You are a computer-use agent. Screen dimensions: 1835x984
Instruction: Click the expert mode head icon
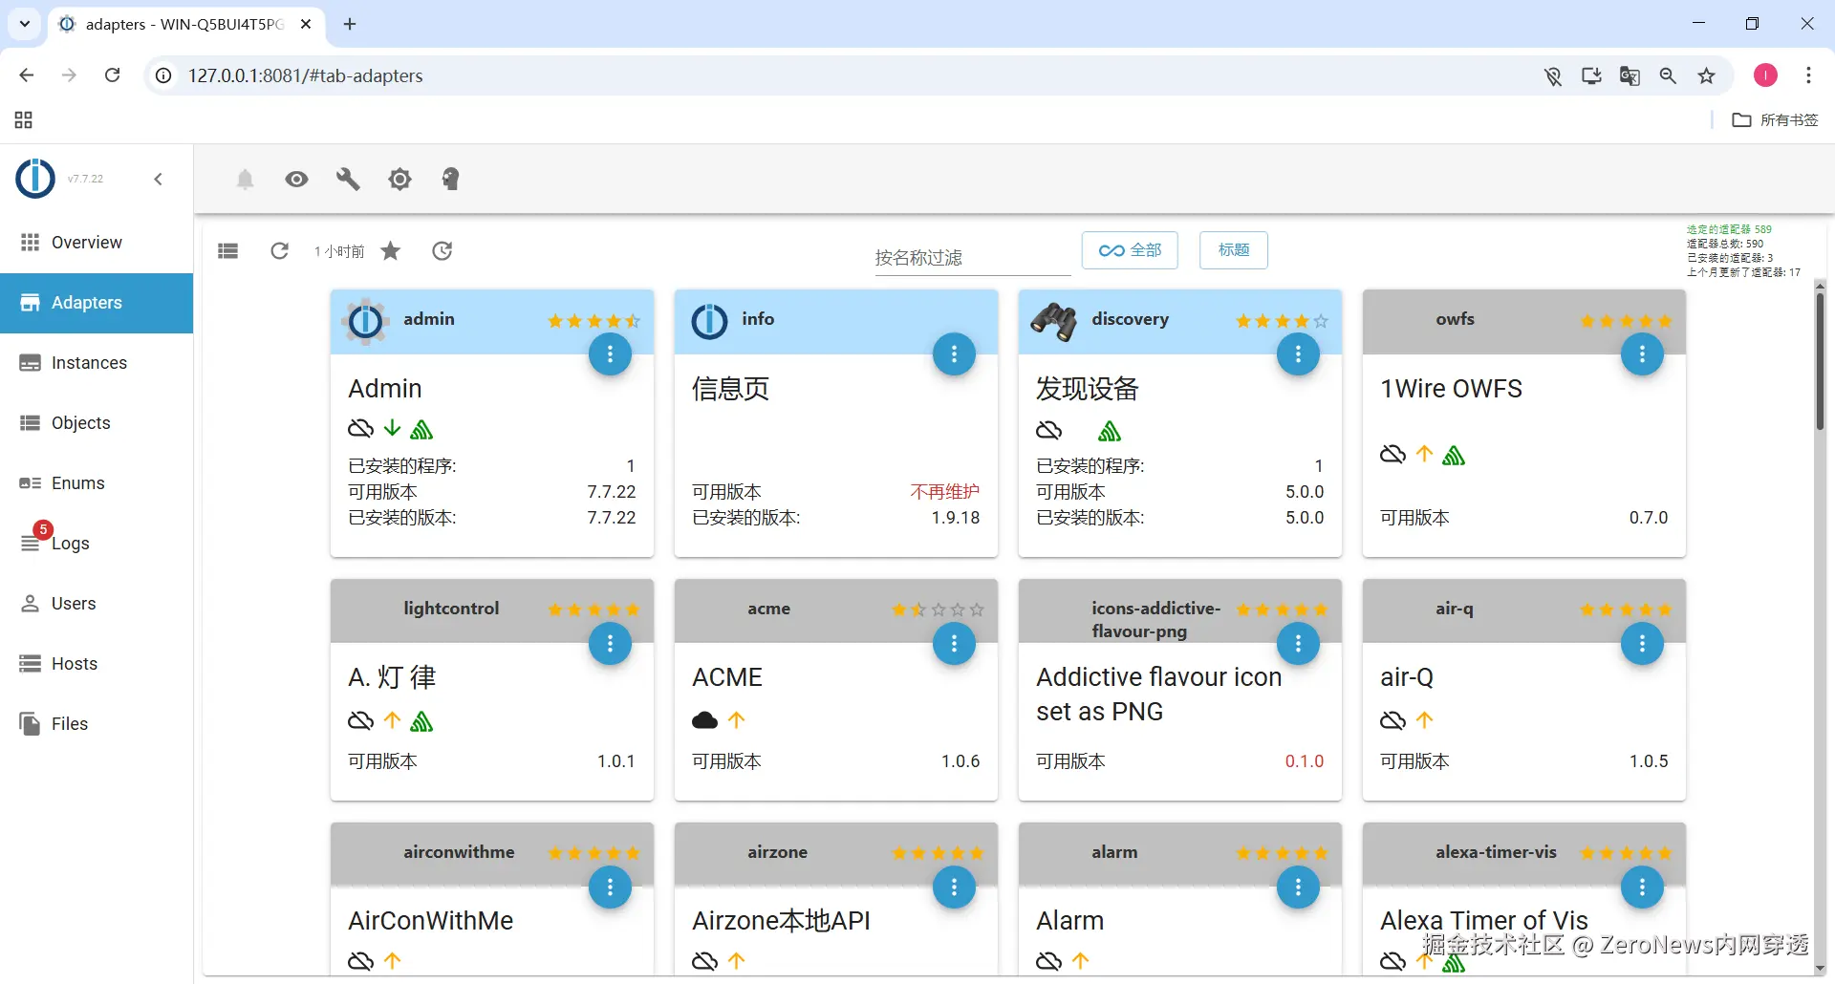450,179
